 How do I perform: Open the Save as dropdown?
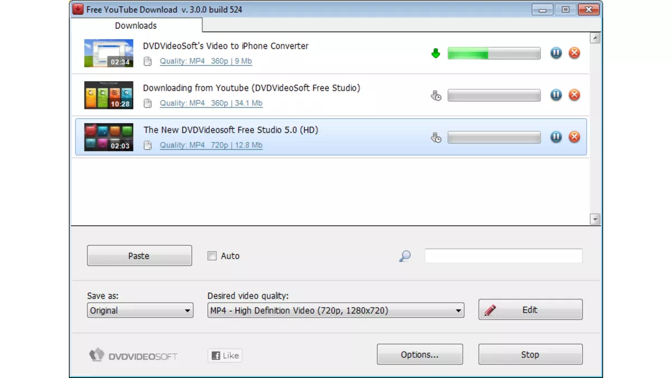click(140, 310)
